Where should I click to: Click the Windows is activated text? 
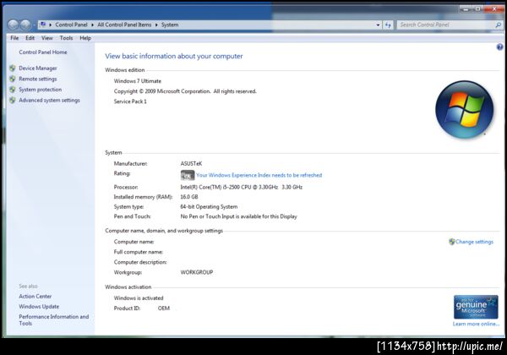[139, 298]
